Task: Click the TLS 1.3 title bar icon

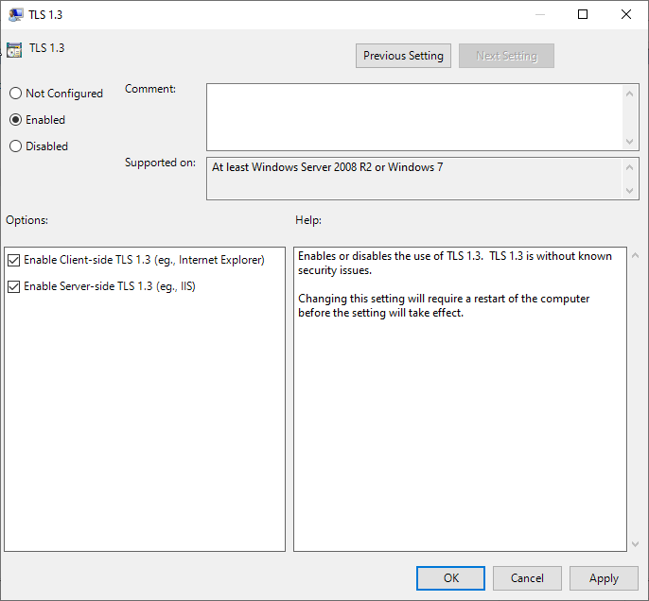Action: click(x=16, y=14)
